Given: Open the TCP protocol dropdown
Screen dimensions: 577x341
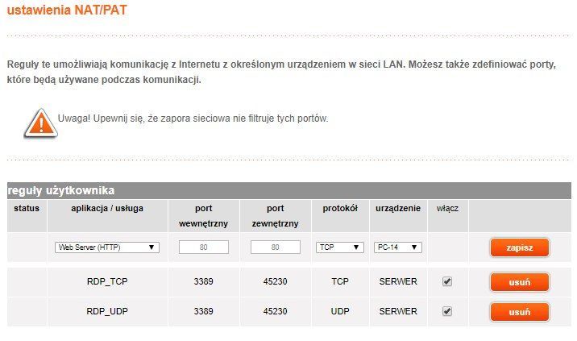Looking at the screenshot, I should [339, 247].
